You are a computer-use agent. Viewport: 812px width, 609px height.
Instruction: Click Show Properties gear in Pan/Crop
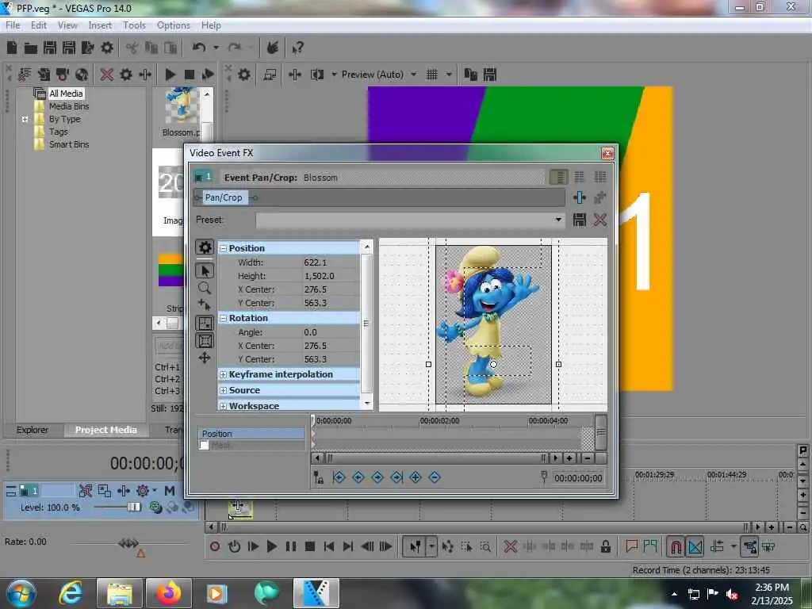click(205, 247)
